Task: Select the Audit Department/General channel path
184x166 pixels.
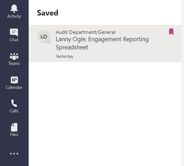Action: pos(86,32)
